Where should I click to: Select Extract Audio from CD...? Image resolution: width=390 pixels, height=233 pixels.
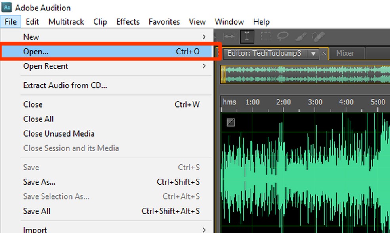[65, 85]
